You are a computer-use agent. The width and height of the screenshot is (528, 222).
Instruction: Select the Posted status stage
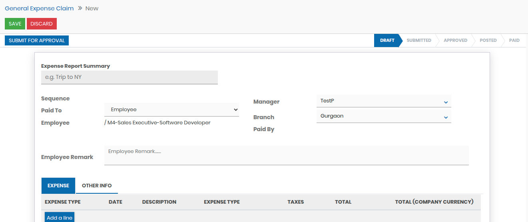point(488,41)
